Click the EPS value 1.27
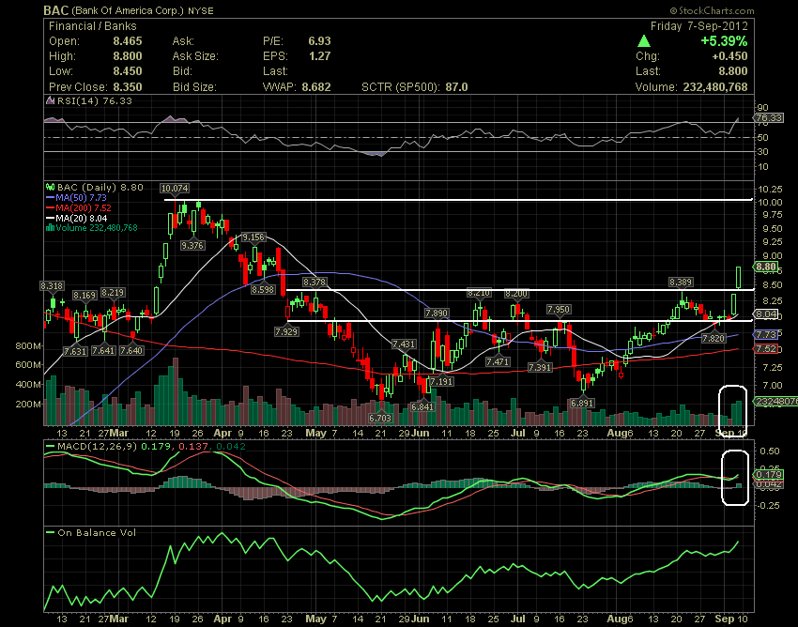798x627 pixels. click(319, 56)
